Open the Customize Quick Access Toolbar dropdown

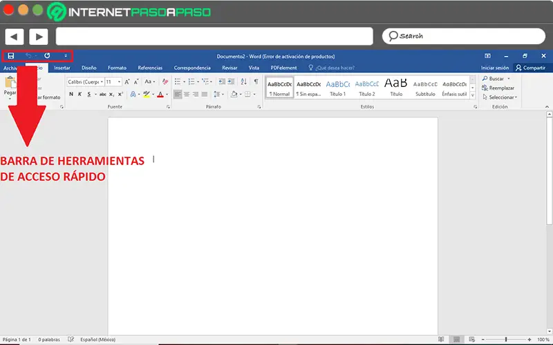(66, 56)
